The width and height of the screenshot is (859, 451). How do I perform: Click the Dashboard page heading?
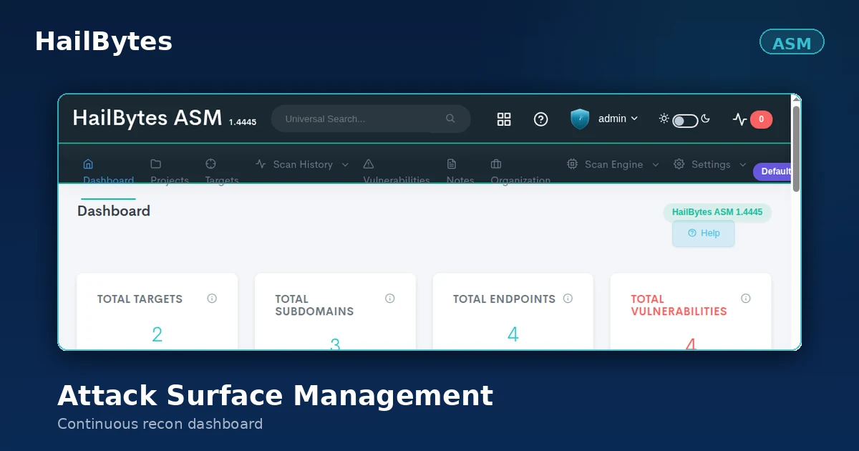click(x=114, y=211)
